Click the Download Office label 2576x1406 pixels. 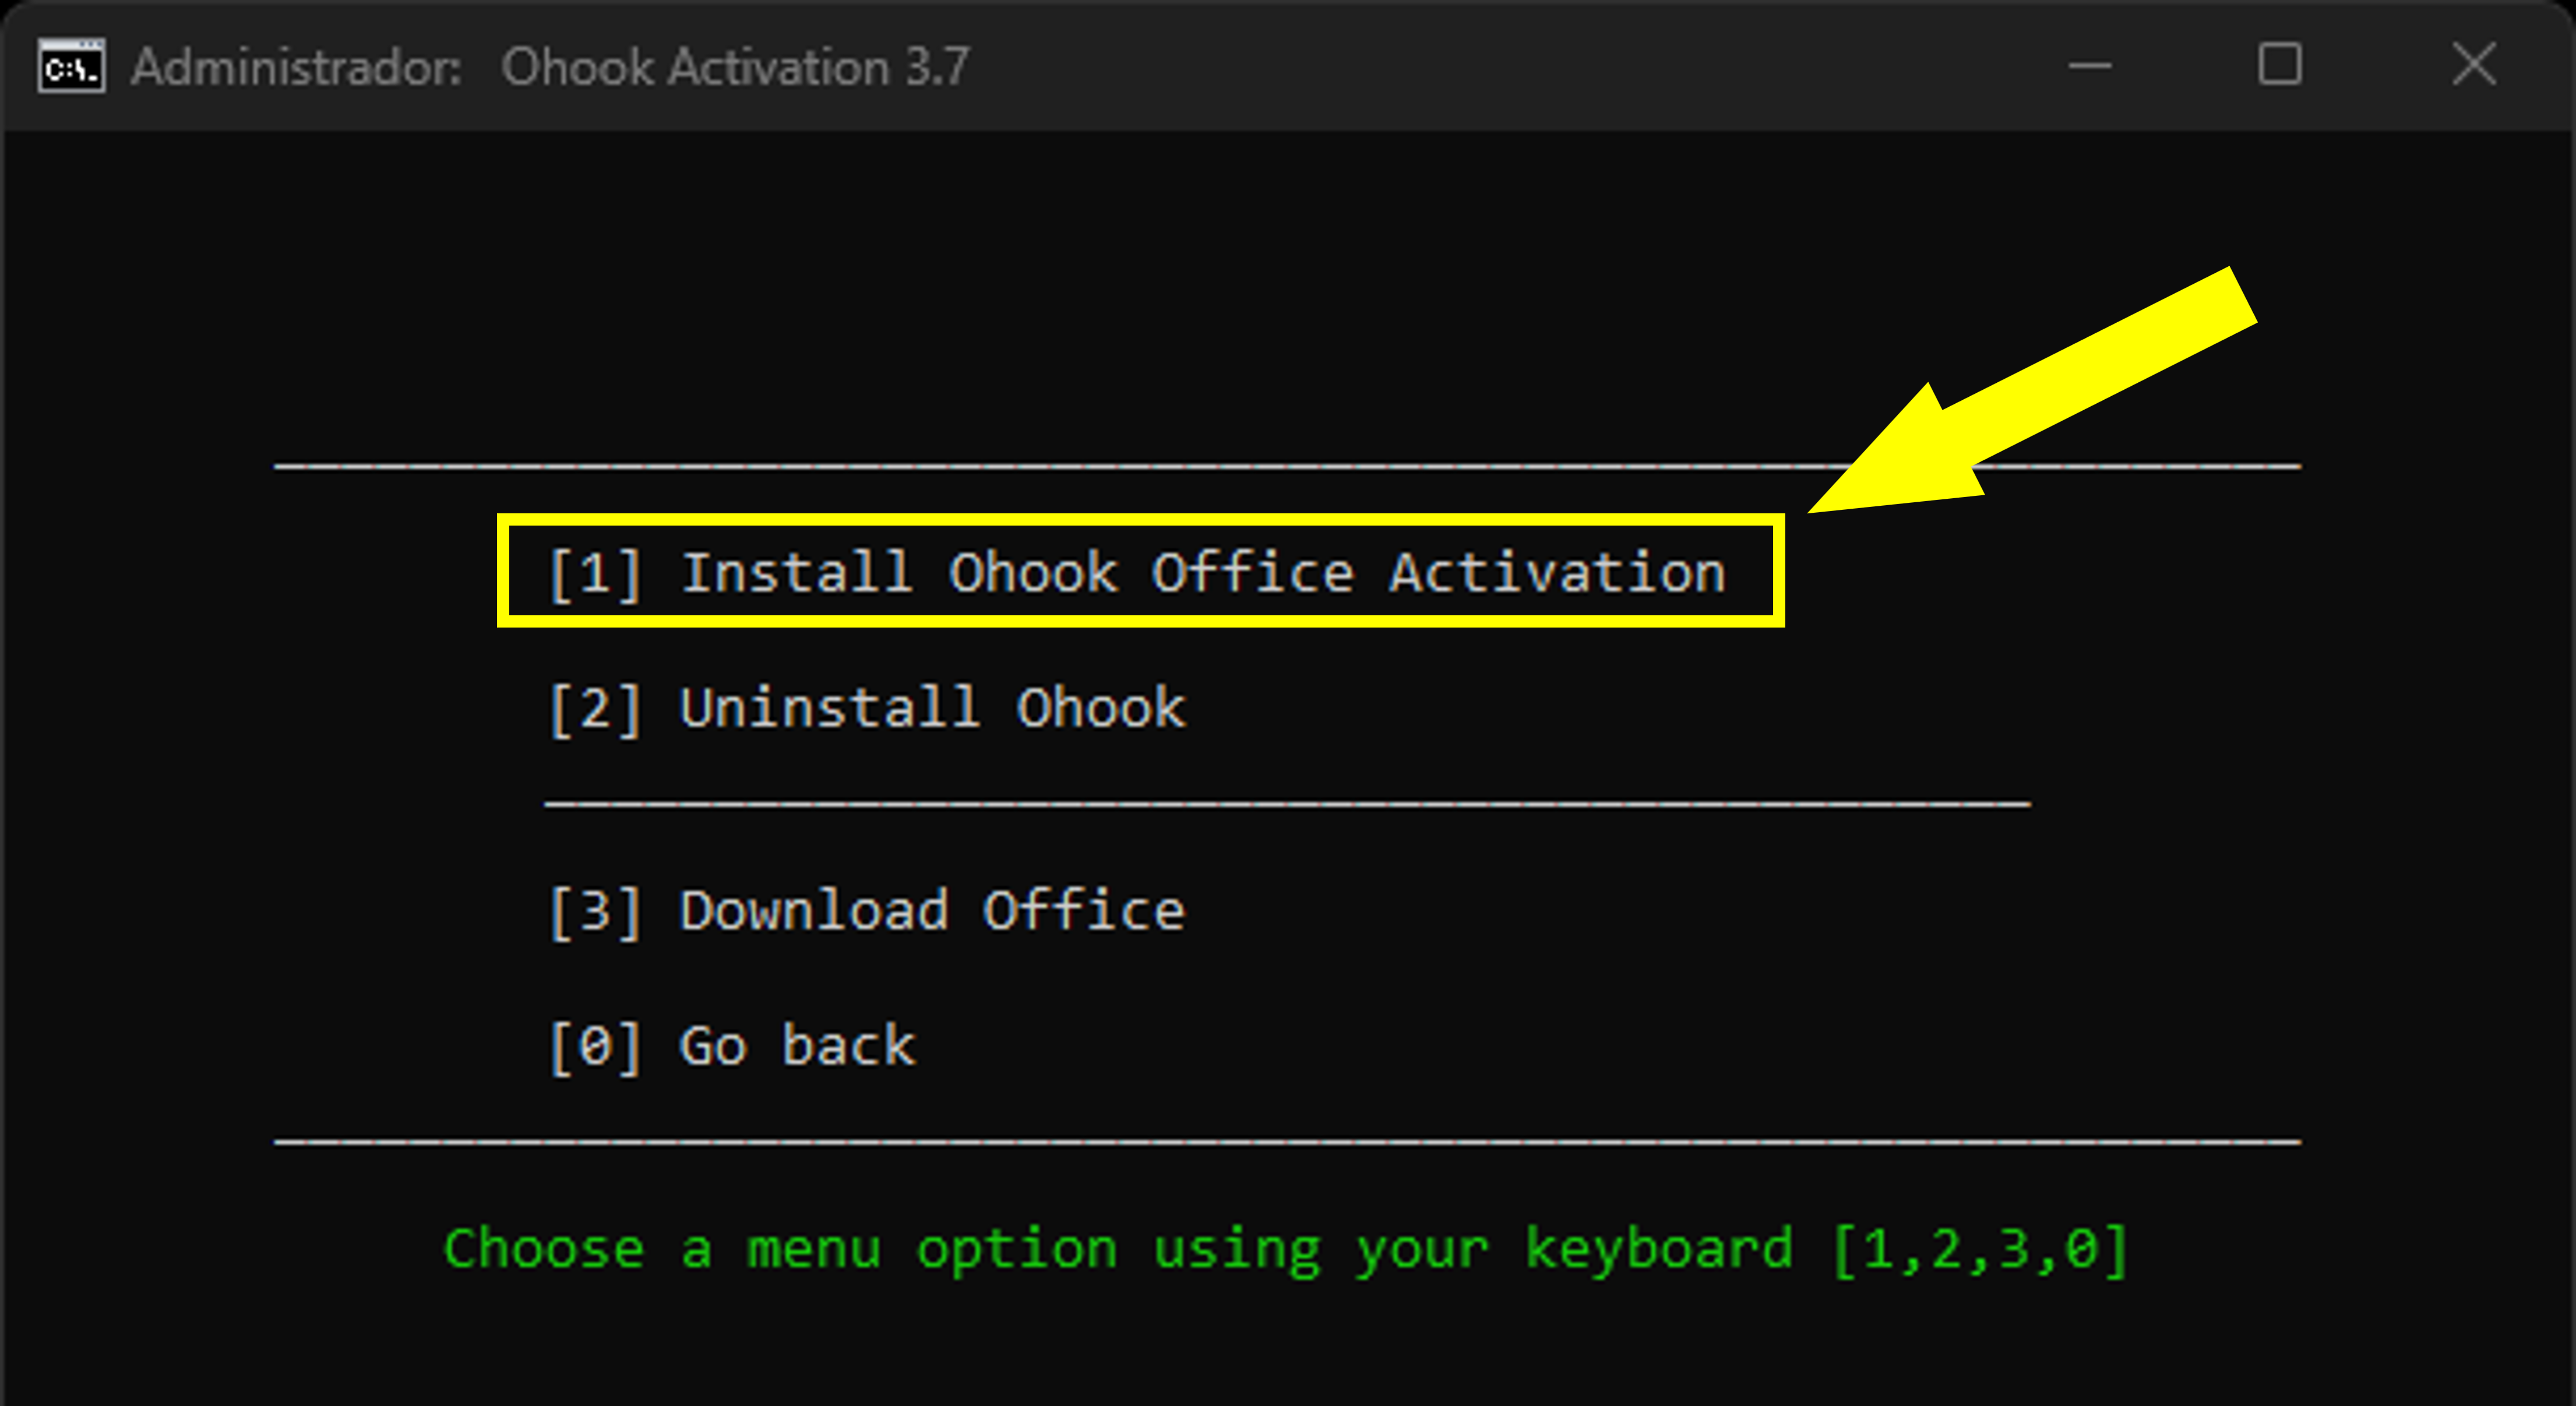[x=932, y=911]
